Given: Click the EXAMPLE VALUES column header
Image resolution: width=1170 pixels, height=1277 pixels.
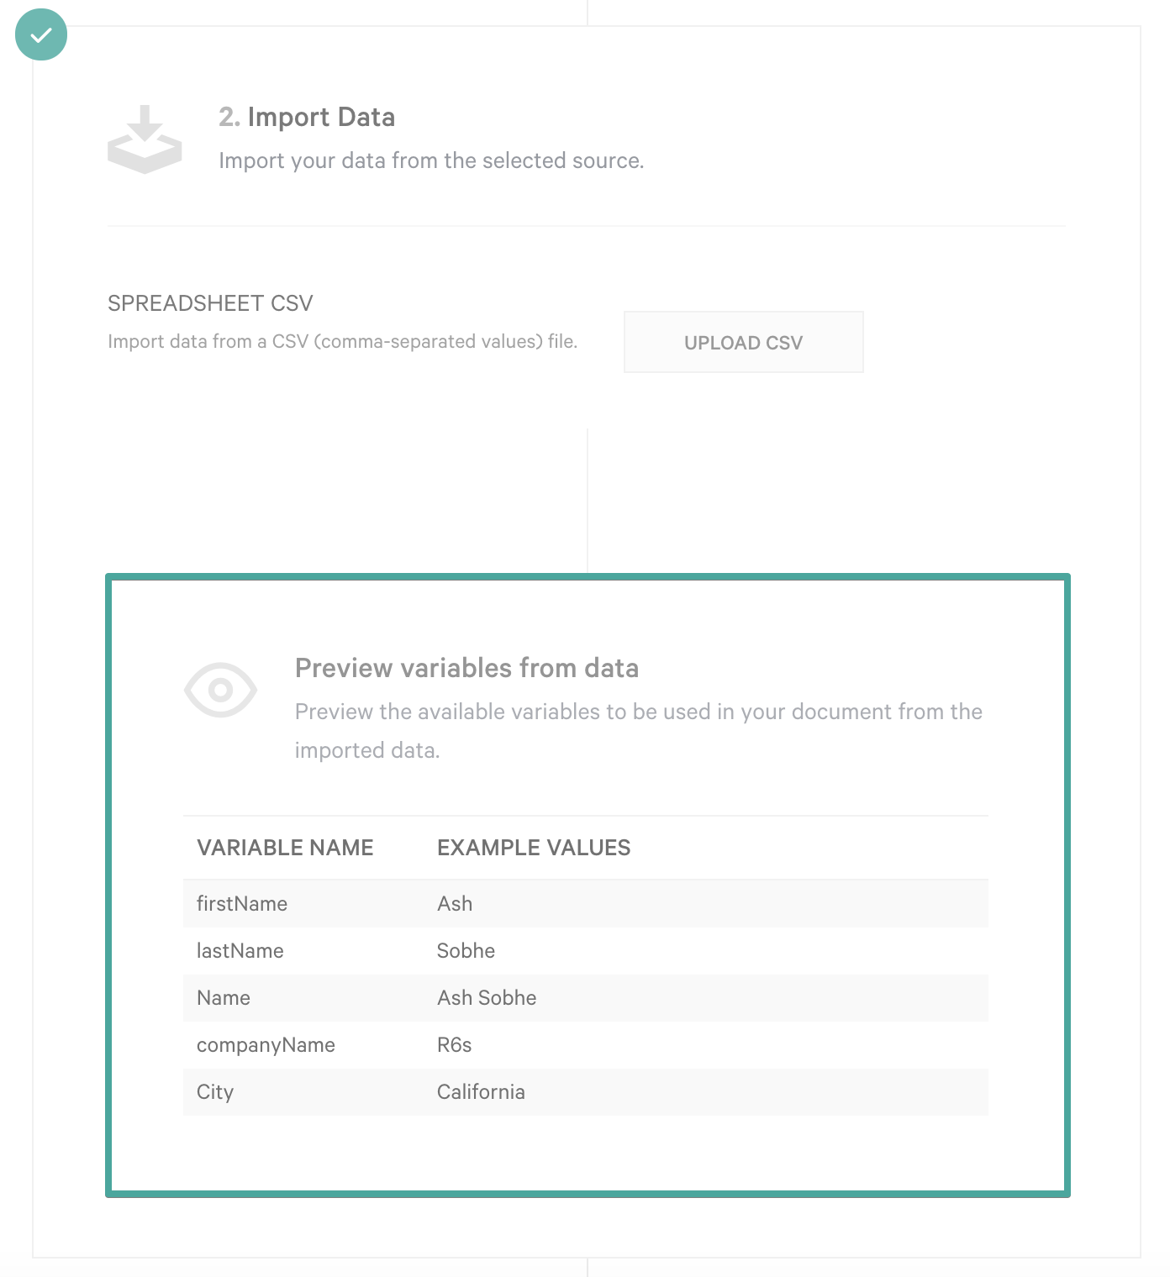Looking at the screenshot, I should click(x=533, y=848).
